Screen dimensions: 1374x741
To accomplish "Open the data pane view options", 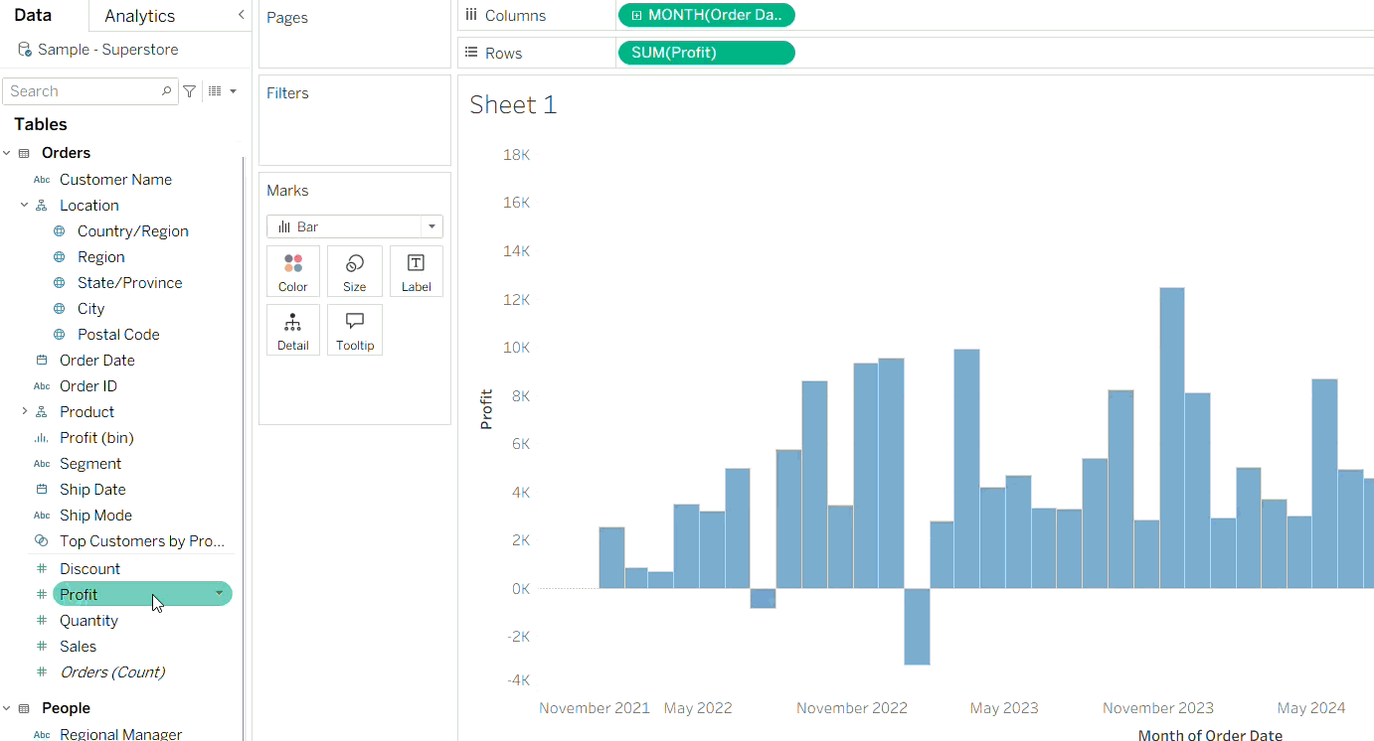I will click(x=222, y=91).
